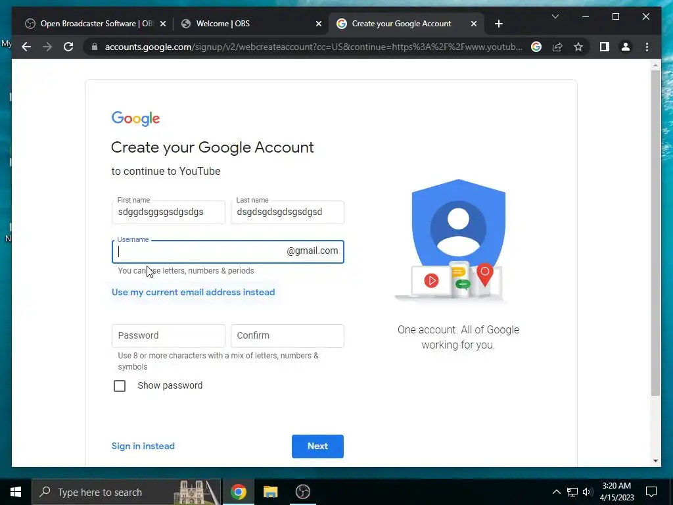This screenshot has width=673, height=505.
Task: Open the tab search dropdown arrow
Action: click(x=555, y=16)
